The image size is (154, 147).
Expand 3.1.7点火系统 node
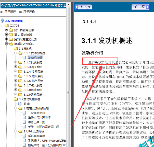coord(16,85)
